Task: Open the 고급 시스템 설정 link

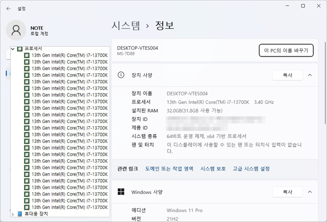Action: coord(251,169)
